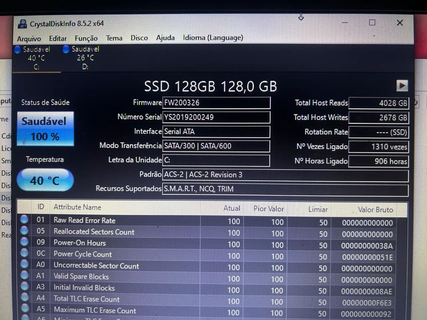
Task: Select the C: drive tab at 40 °C
Action: 36,58
